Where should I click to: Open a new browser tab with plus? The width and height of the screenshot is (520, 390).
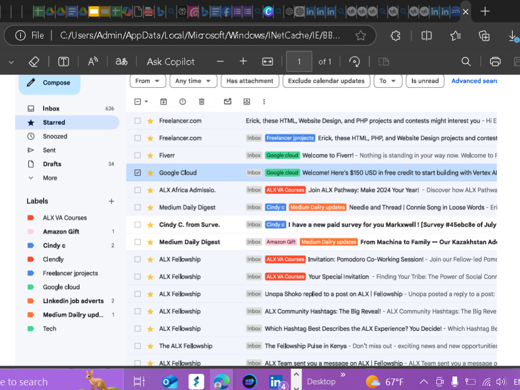click(x=485, y=11)
